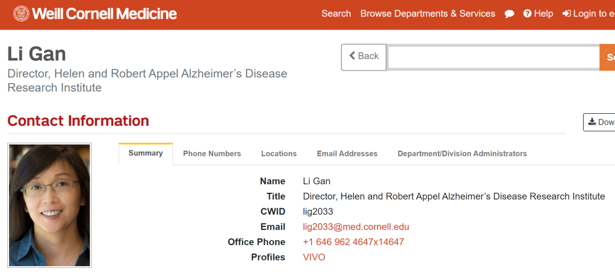The height and width of the screenshot is (277, 615).
Task: Click the Weill Cornell seal logo
Action: tap(21, 14)
